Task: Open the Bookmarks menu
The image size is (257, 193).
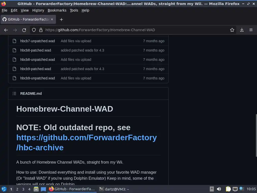Action: pos(57,10)
